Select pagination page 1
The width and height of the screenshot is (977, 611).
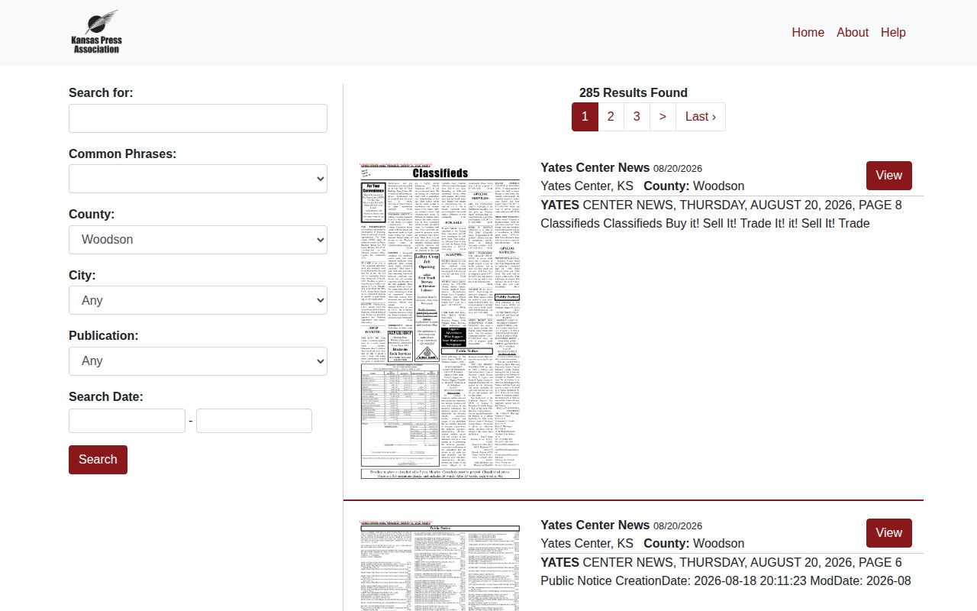coord(585,117)
